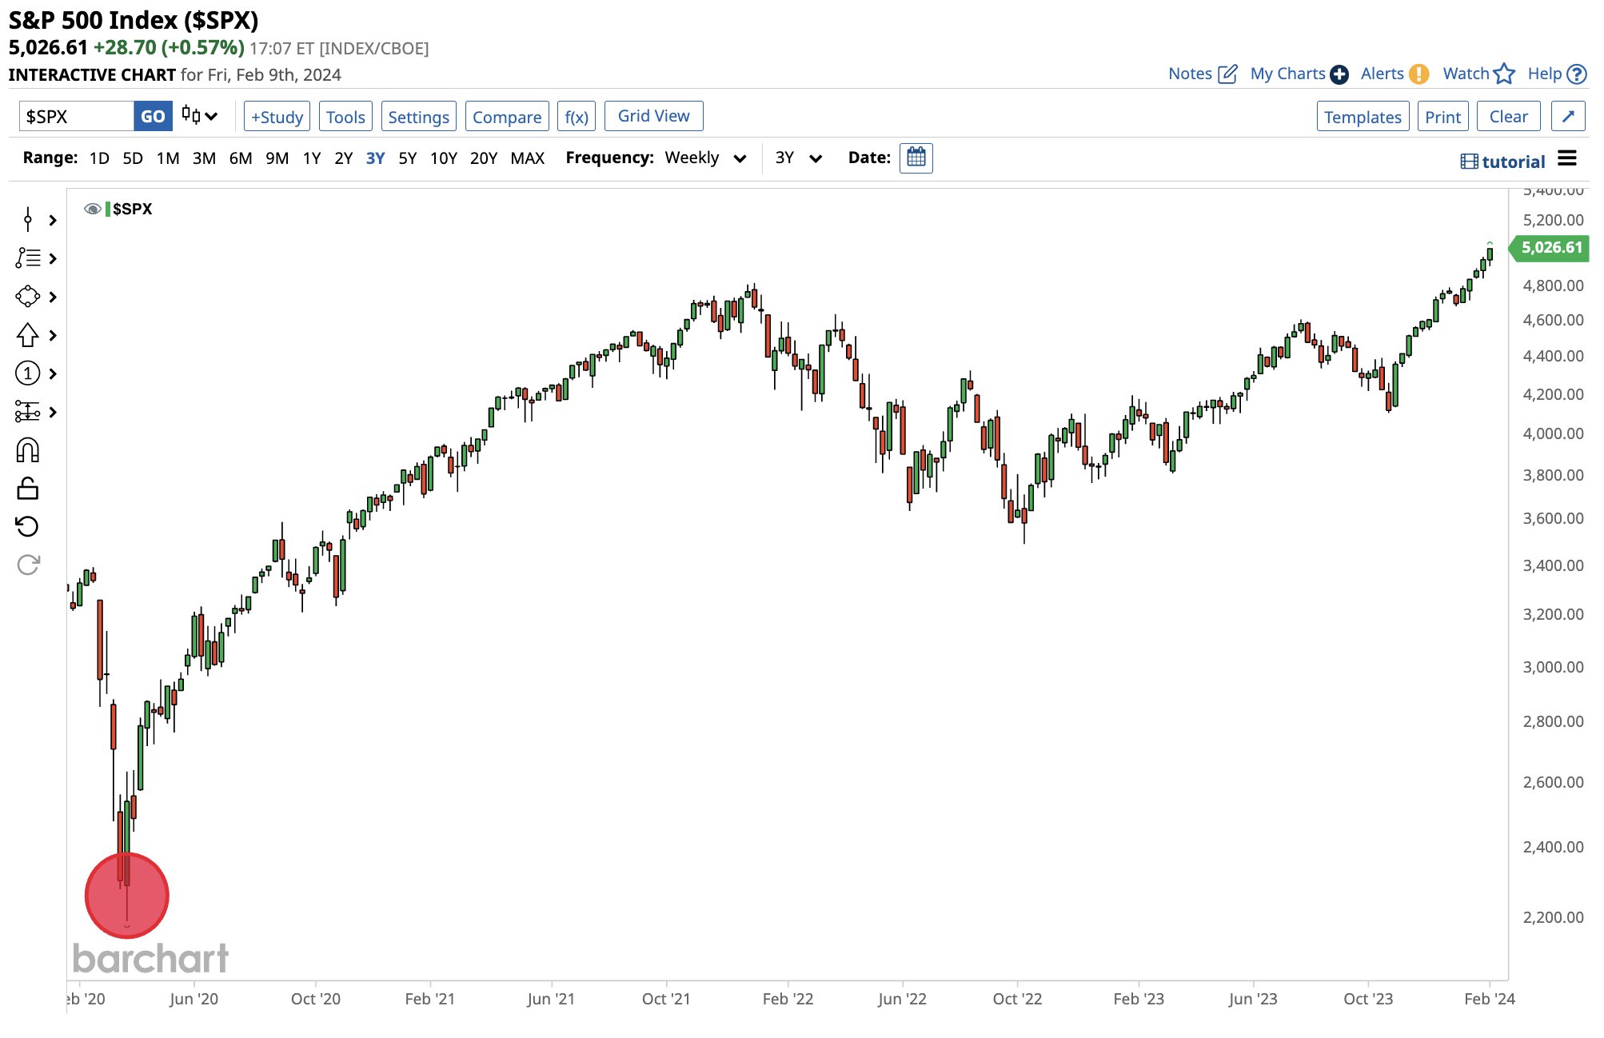The width and height of the screenshot is (1604, 1038).
Task: Click the tutorial film icon
Action: click(x=1469, y=162)
